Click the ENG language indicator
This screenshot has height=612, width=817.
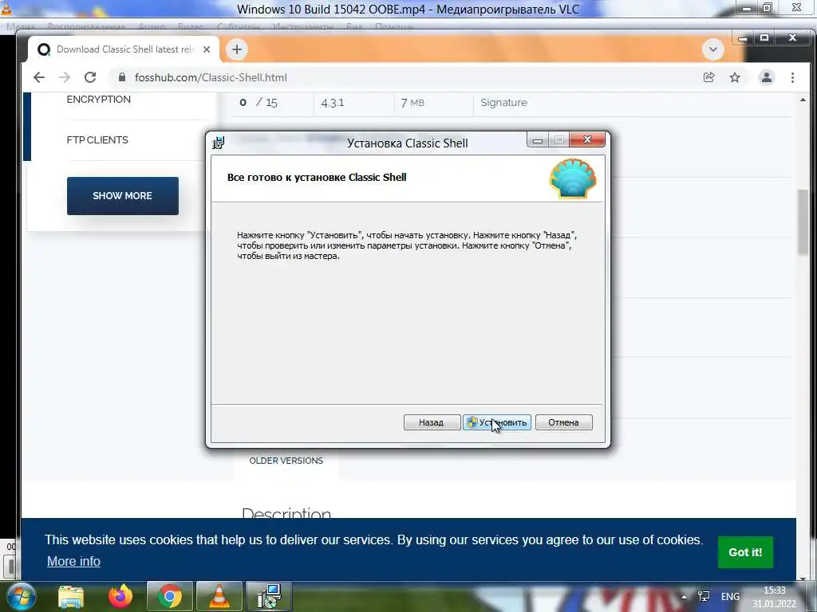click(730, 596)
